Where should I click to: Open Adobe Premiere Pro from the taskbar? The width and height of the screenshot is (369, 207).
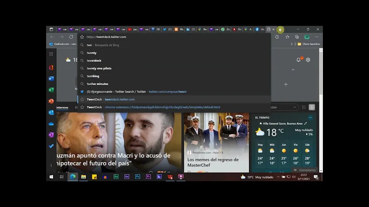coord(148,177)
